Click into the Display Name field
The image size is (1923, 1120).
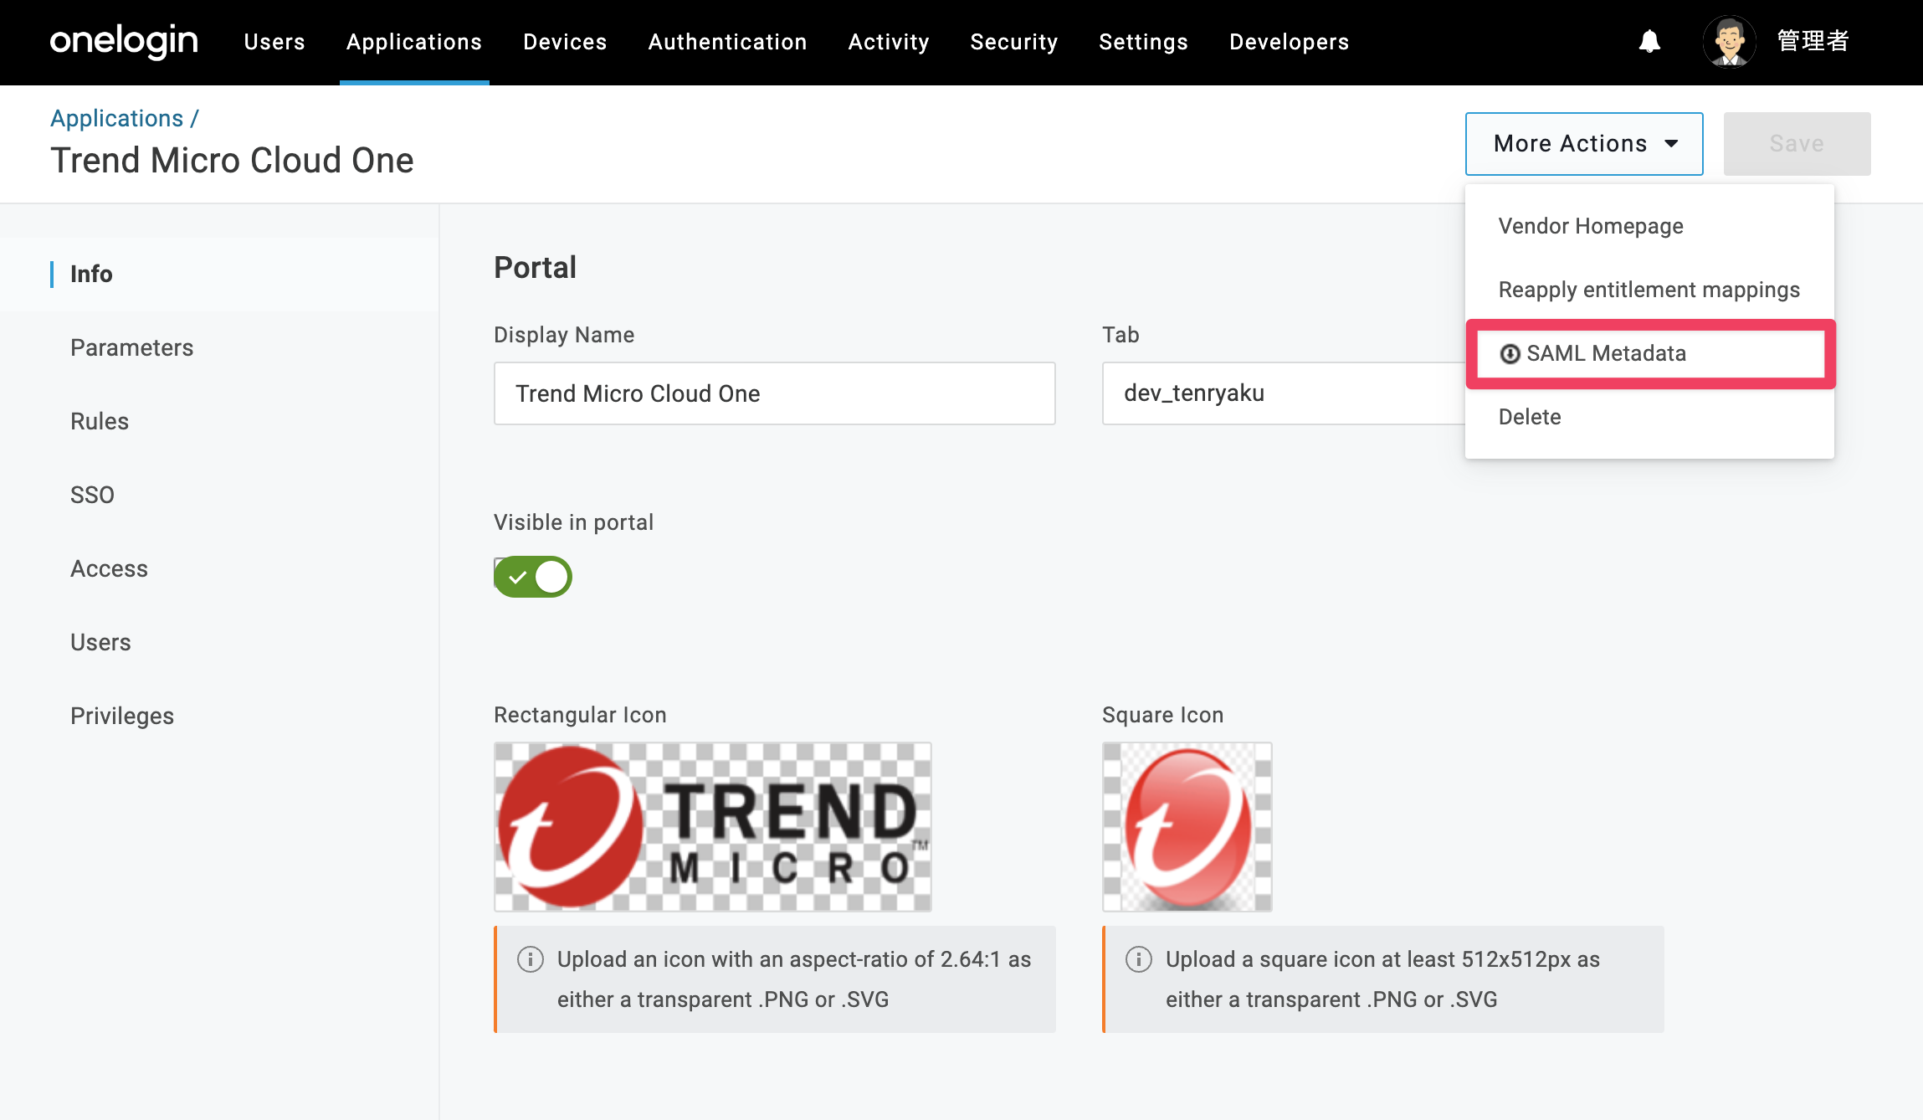[775, 393]
